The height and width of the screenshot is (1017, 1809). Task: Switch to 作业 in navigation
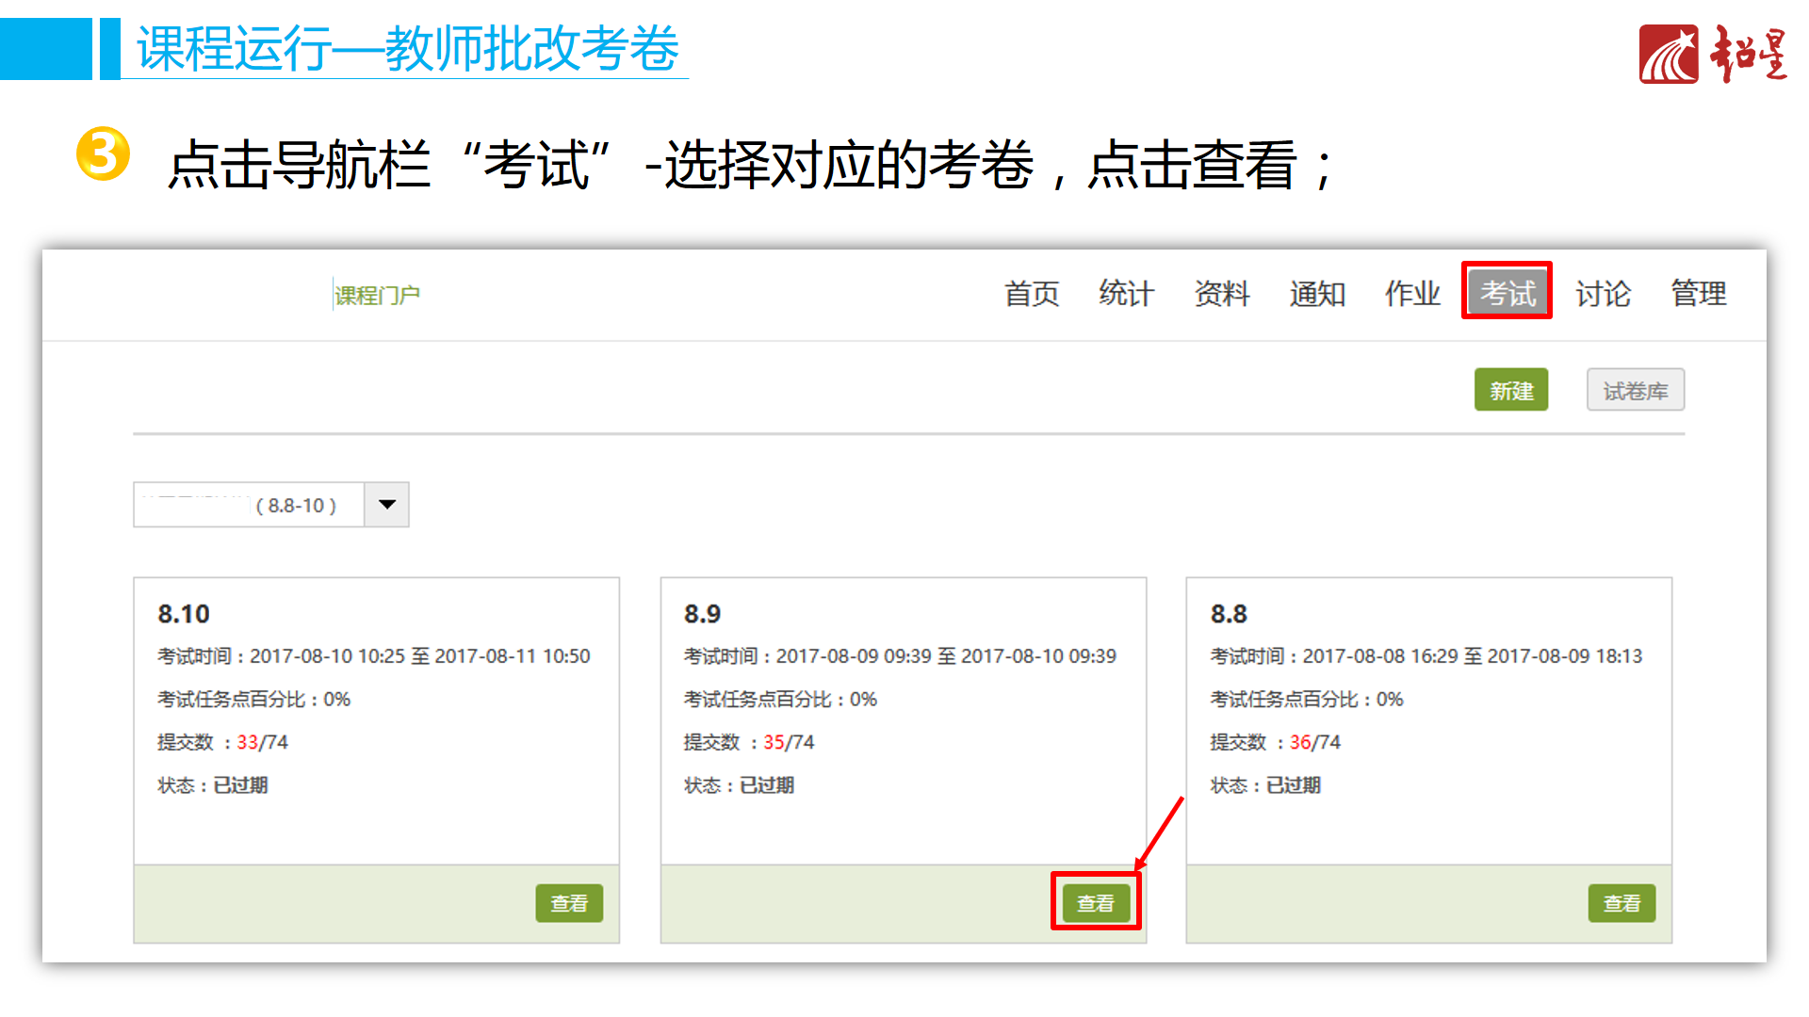point(1411,294)
